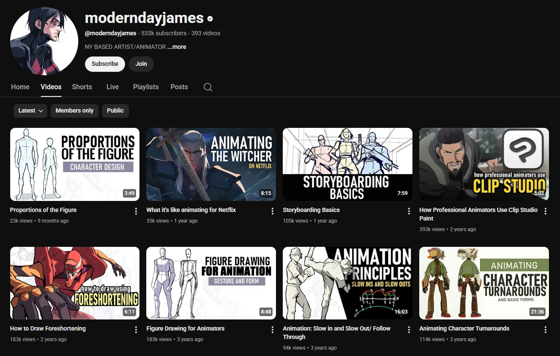Expand the channel description with ...more
This screenshot has height=356, width=560.
(176, 47)
